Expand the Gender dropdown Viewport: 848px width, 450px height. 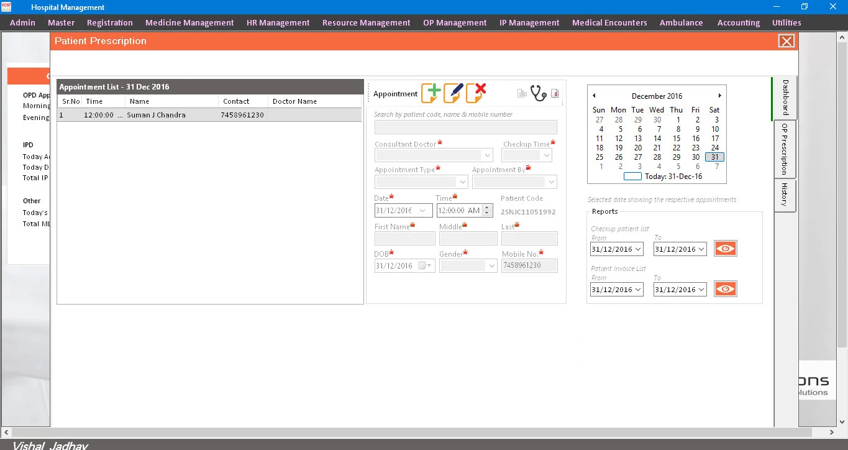pos(492,266)
